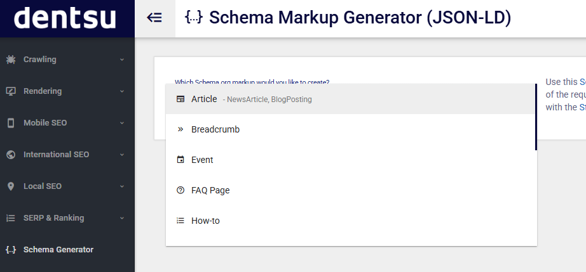This screenshot has height=272, width=586.
Task: Expand the Mobile SEO menu chevron
Action: 122,122
